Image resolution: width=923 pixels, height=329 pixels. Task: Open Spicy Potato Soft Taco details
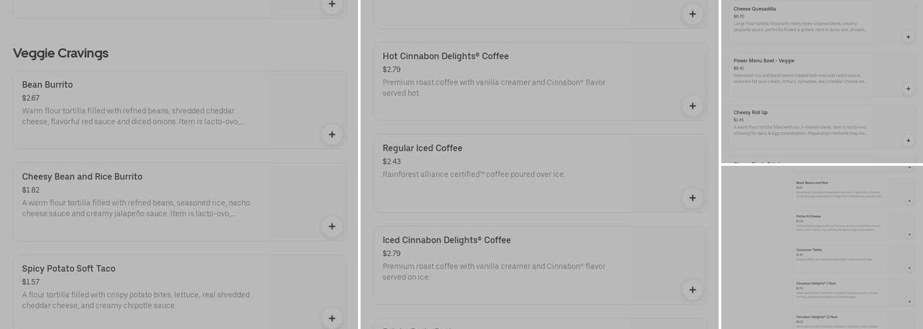pyautogui.click(x=69, y=268)
